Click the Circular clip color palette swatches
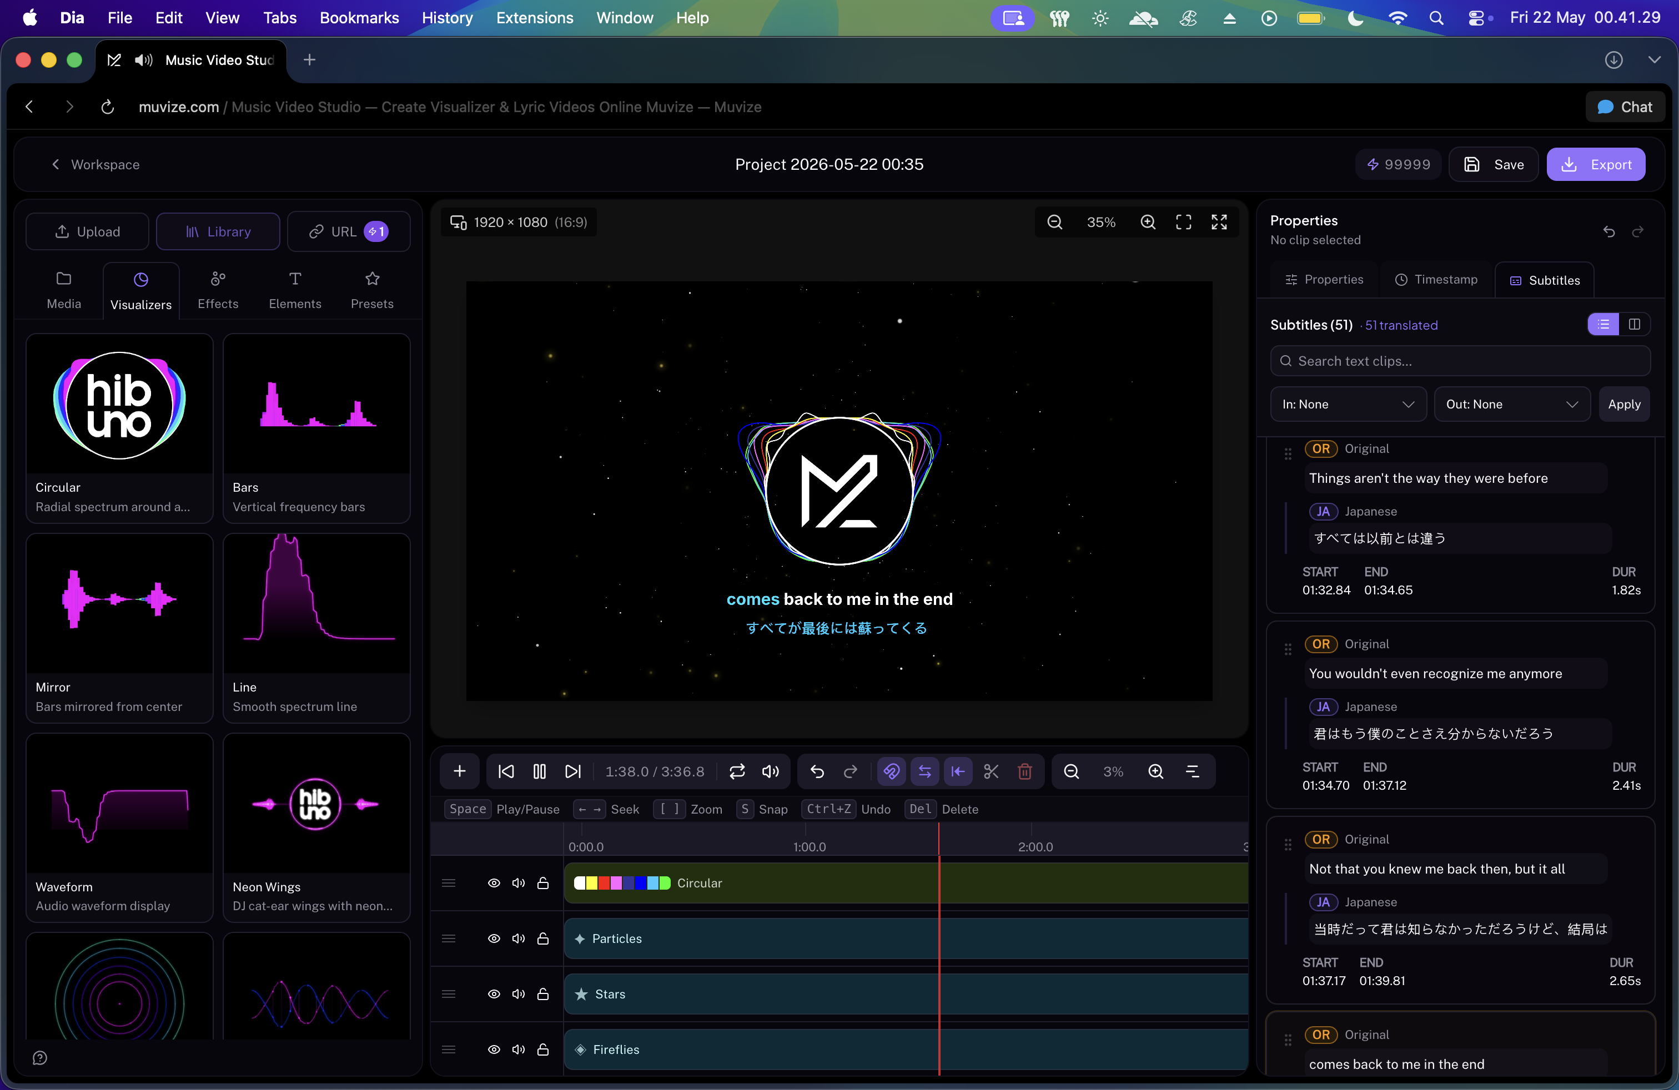Screen dimensions: 1679x1090 pos(621,883)
